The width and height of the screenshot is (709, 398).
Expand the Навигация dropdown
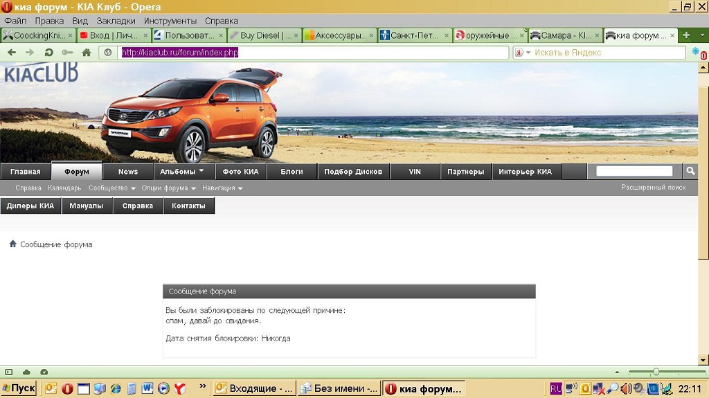(x=222, y=188)
